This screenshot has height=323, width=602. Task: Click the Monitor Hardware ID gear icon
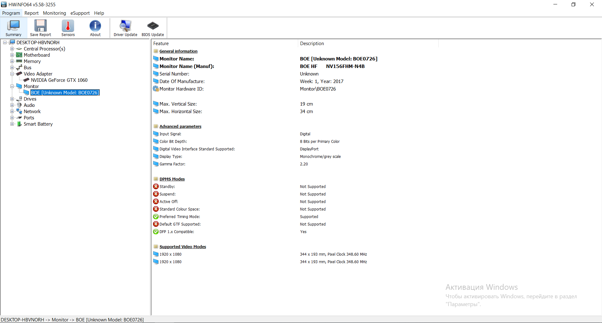pos(156,89)
